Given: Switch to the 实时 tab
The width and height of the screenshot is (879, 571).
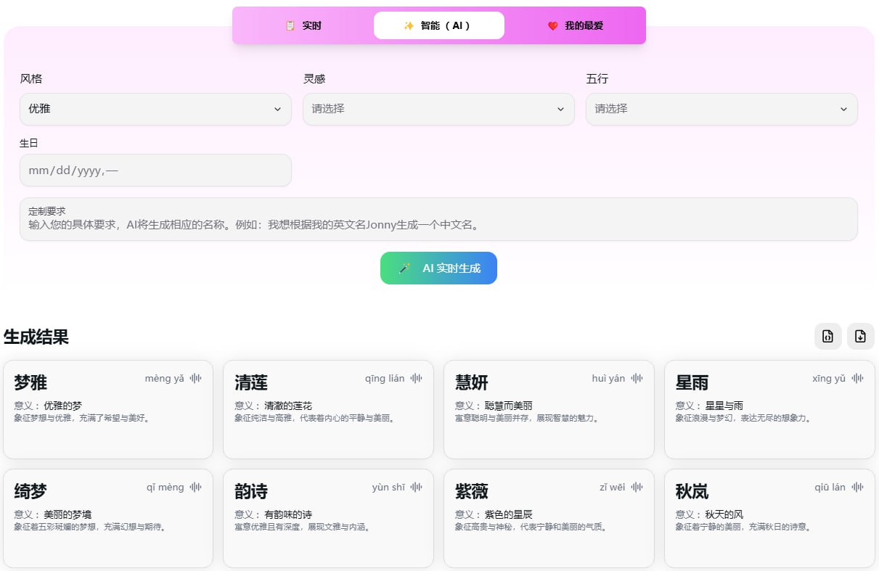Looking at the screenshot, I should coord(303,25).
